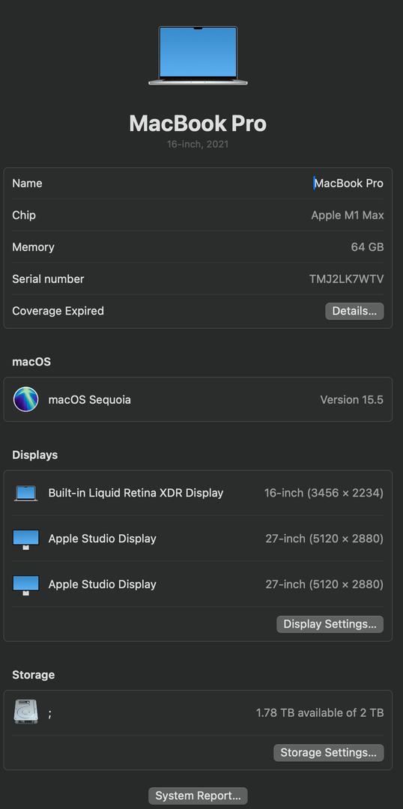The image size is (403, 809).
Task: Click the 64 GB memory value
Action: pos(367,247)
